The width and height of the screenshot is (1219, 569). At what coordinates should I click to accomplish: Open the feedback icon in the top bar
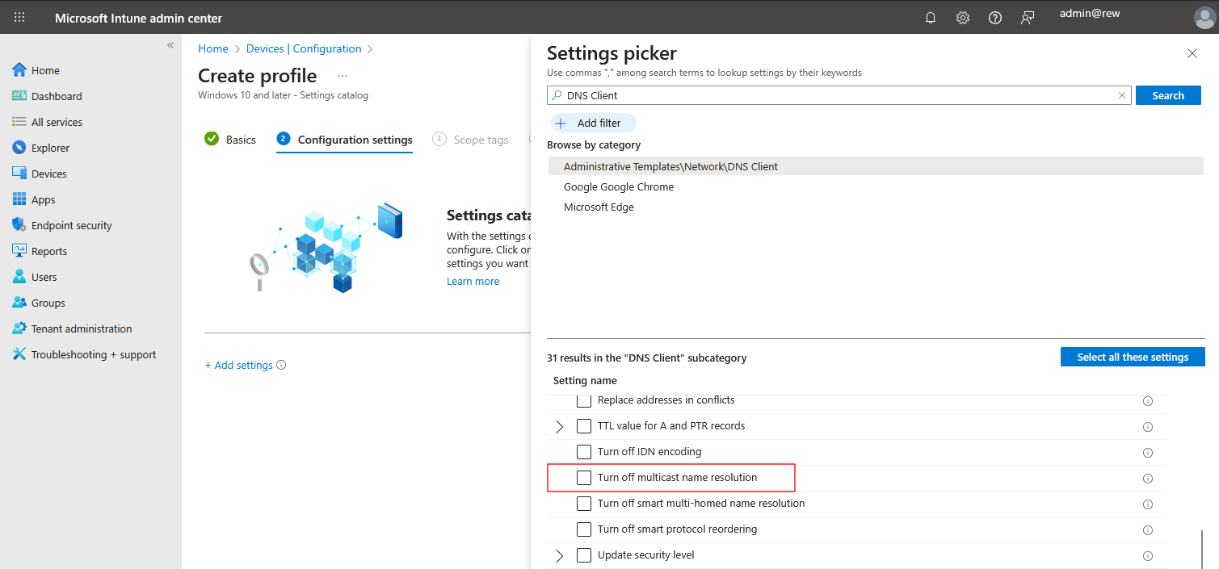(1027, 17)
